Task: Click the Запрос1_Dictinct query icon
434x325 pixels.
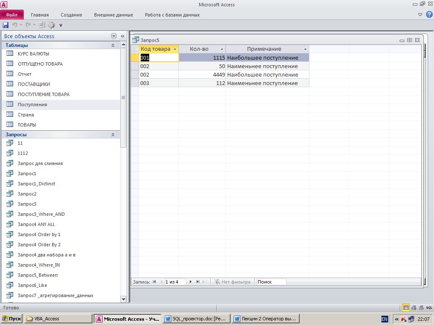Action: (10, 183)
